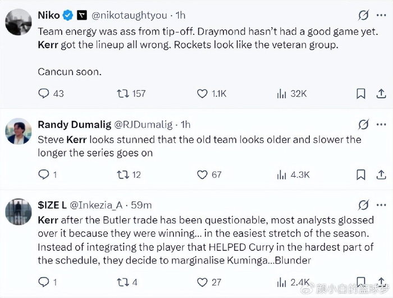
Task: Bookmark Randy Dumalig's tweet
Action: [362, 175]
